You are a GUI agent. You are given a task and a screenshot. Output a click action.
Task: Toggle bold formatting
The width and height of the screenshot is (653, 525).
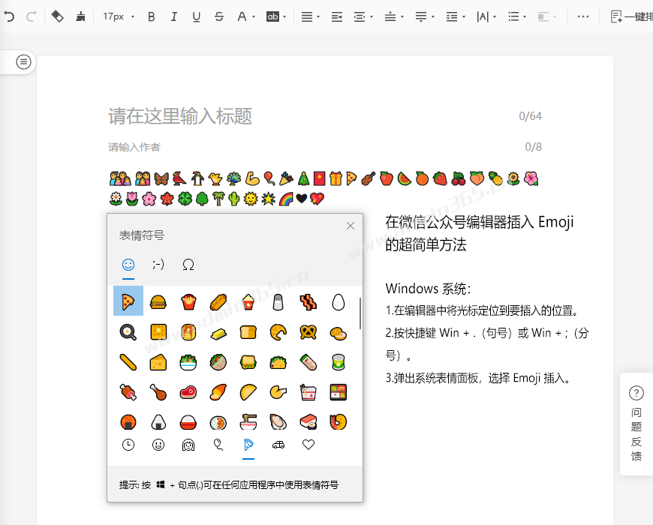click(x=152, y=16)
